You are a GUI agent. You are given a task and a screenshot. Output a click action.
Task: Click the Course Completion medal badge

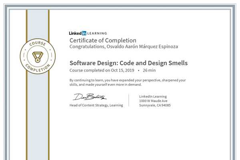pyautogui.click(x=38, y=56)
